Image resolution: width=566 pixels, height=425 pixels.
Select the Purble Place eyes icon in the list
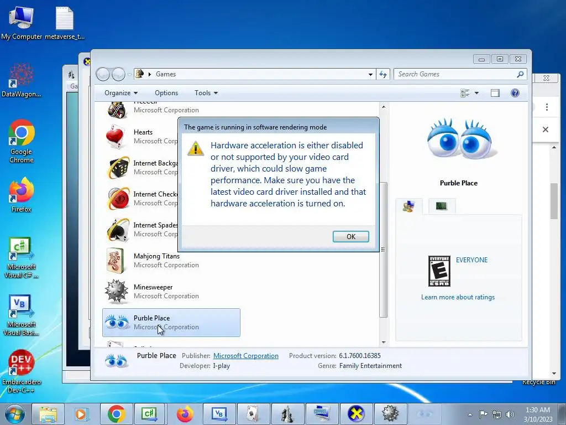pyautogui.click(x=117, y=322)
